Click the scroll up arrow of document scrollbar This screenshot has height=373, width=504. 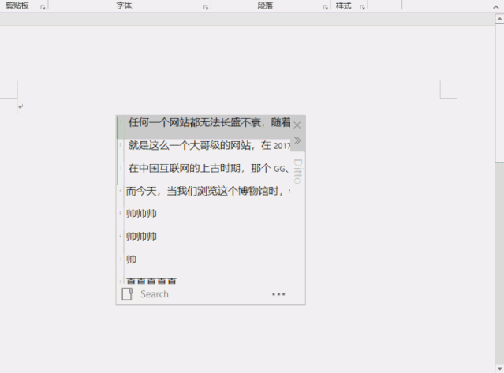coord(499,19)
